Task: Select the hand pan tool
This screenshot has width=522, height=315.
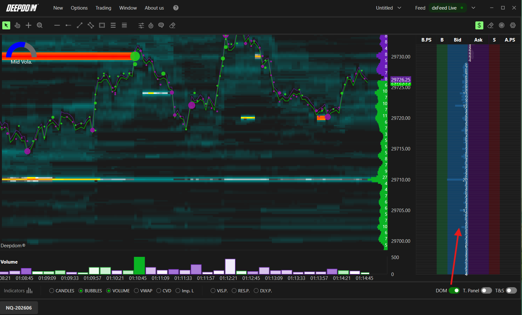Action: pyautogui.click(x=17, y=25)
